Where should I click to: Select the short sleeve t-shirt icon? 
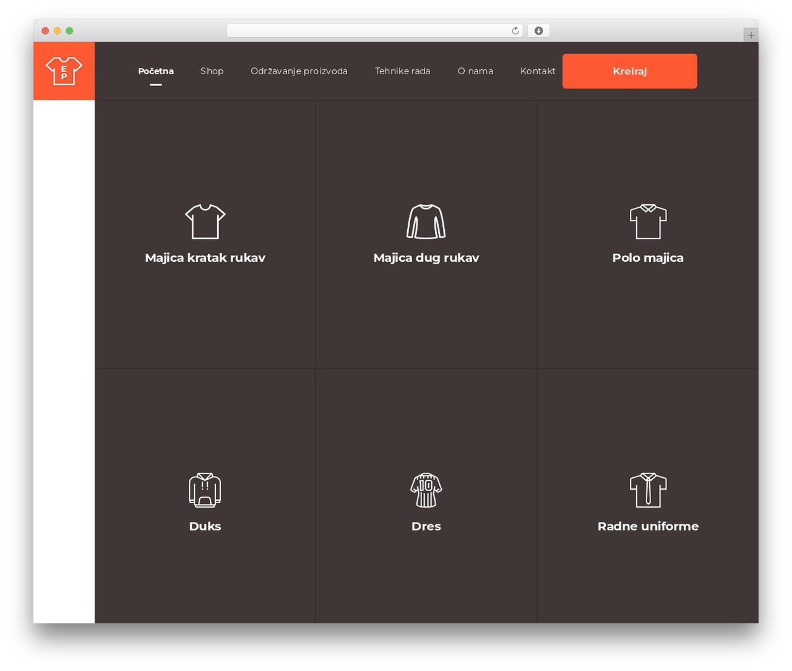click(x=205, y=222)
